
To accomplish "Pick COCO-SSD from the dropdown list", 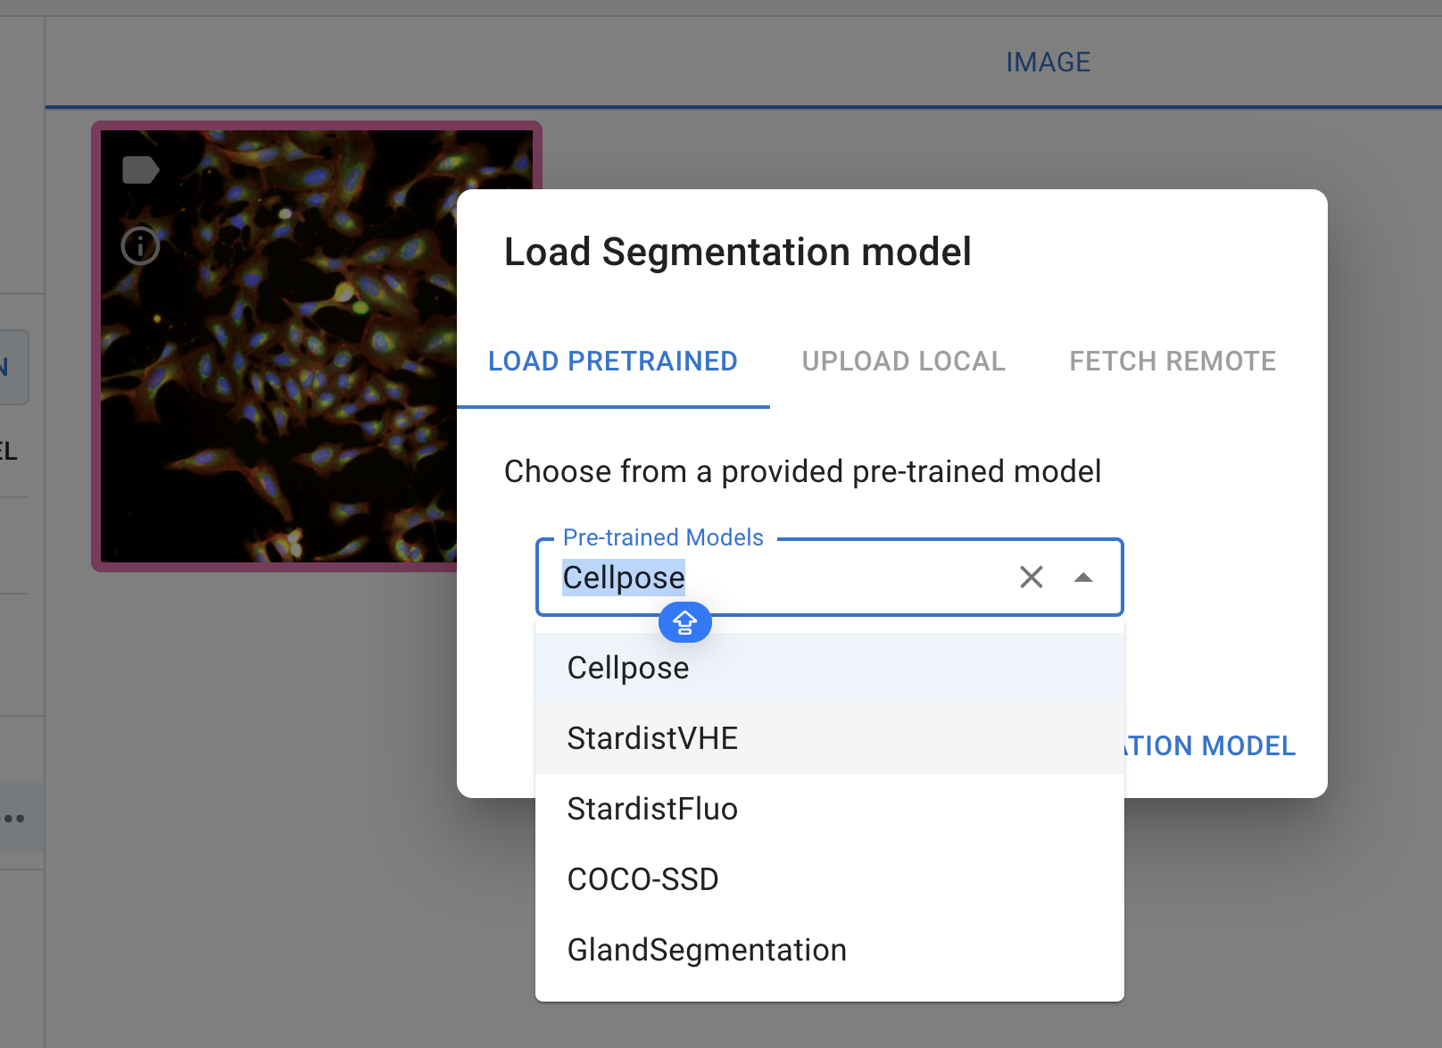I will (830, 879).
